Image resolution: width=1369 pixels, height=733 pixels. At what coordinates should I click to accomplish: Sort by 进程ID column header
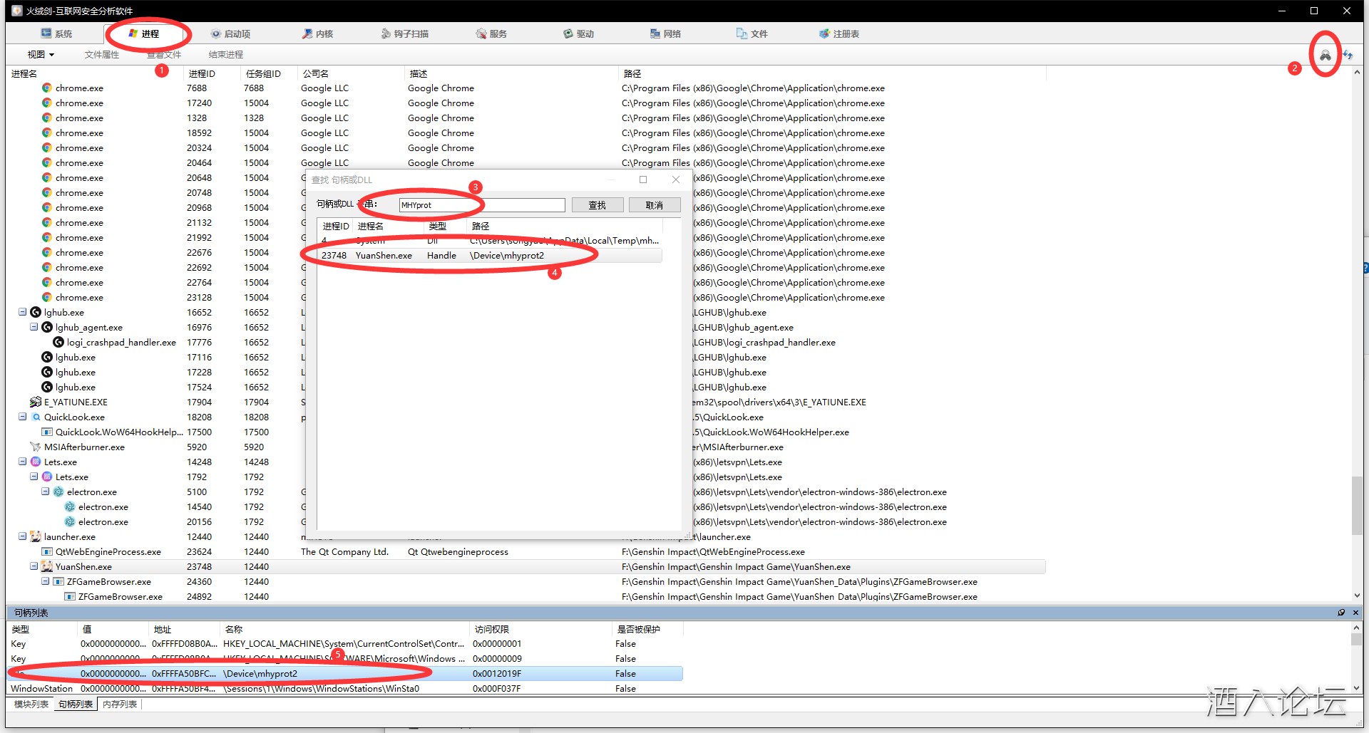point(202,73)
